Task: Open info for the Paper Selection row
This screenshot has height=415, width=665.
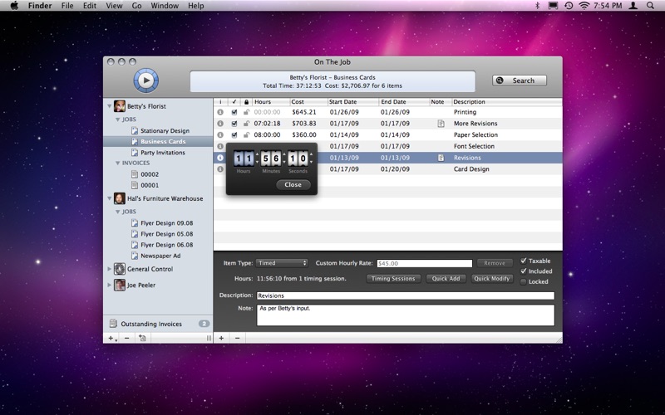Action: (x=220, y=134)
